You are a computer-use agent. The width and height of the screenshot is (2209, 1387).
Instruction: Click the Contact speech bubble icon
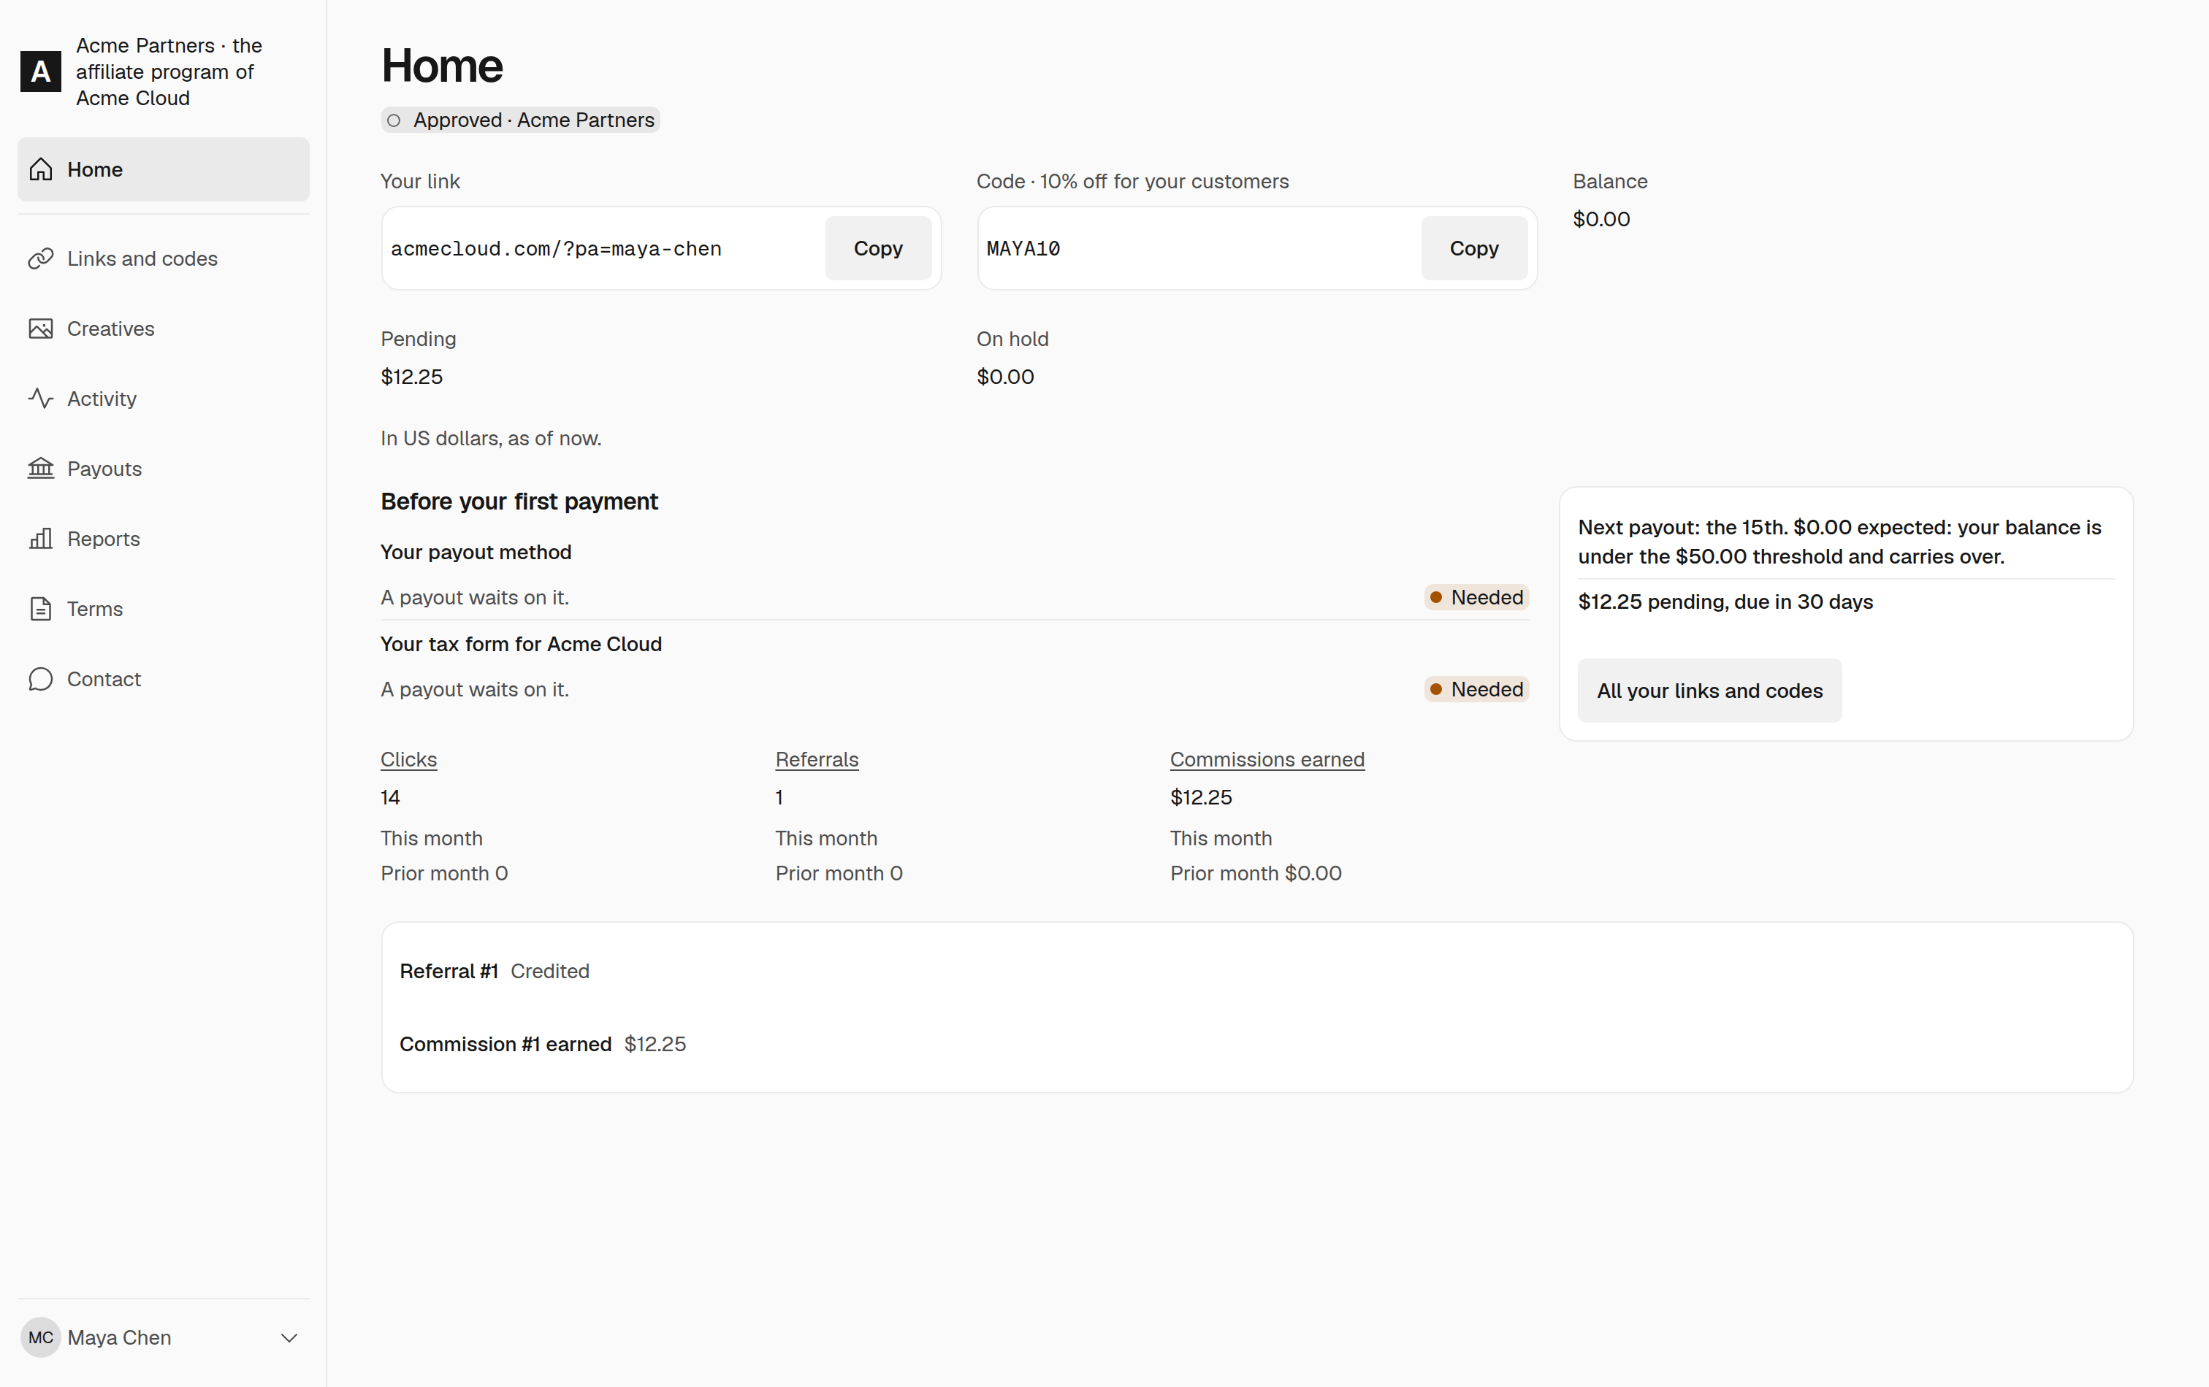tap(40, 680)
